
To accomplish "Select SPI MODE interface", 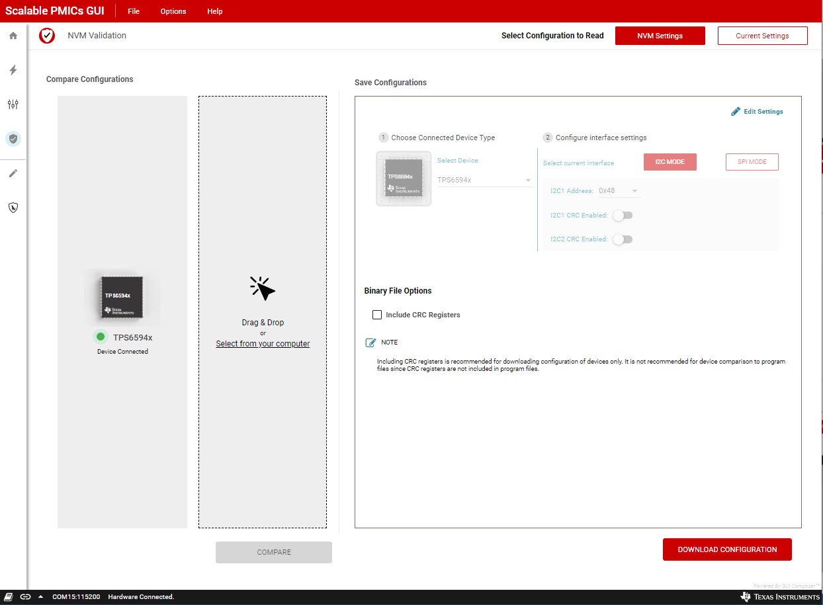I will [752, 161].
